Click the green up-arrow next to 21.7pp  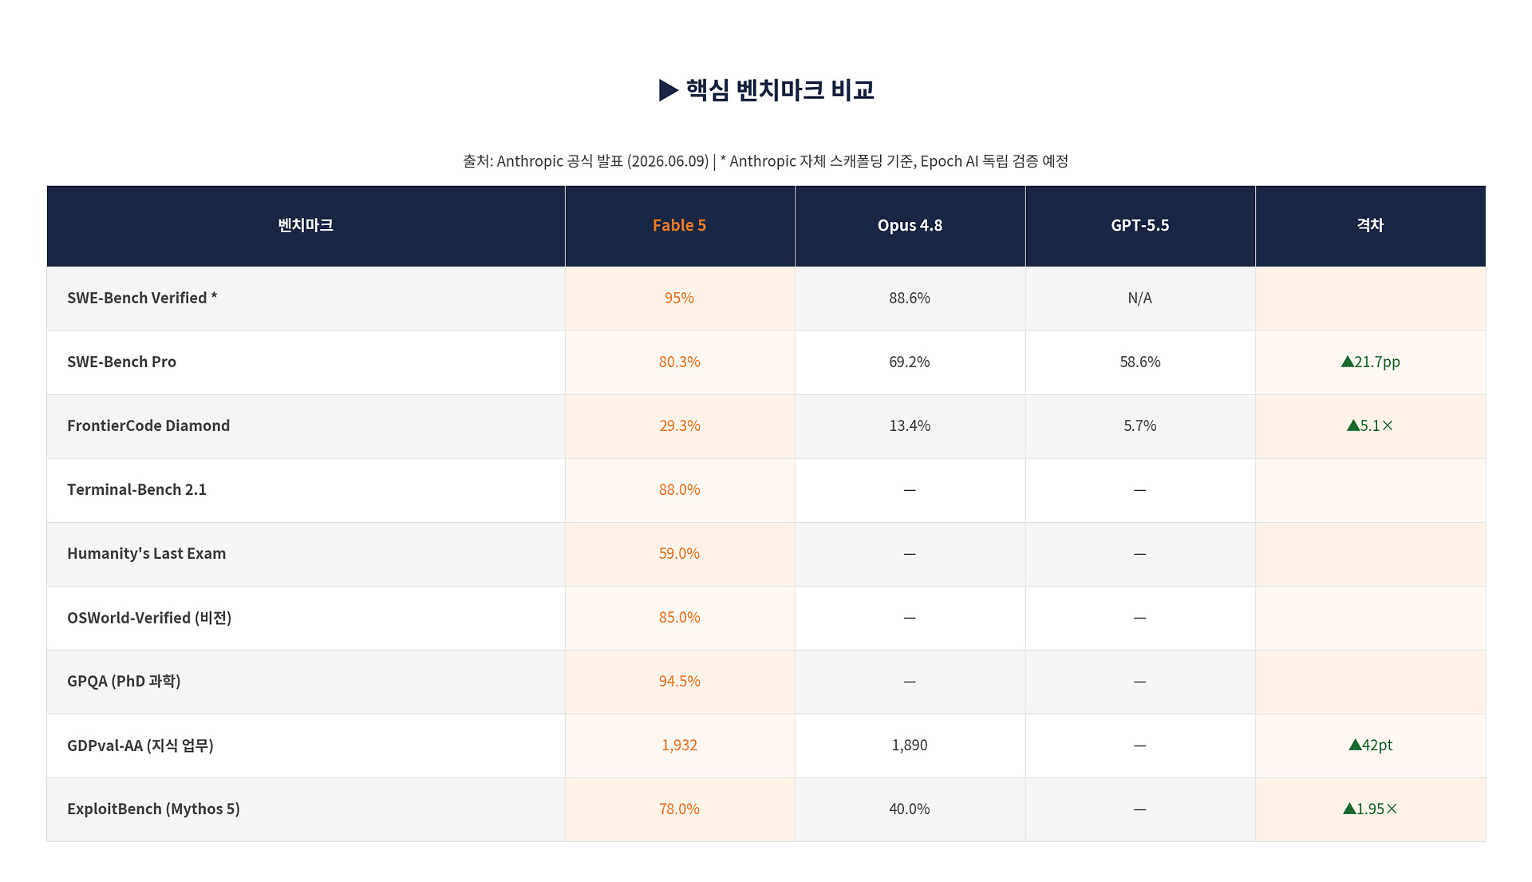coord(1348,362)
